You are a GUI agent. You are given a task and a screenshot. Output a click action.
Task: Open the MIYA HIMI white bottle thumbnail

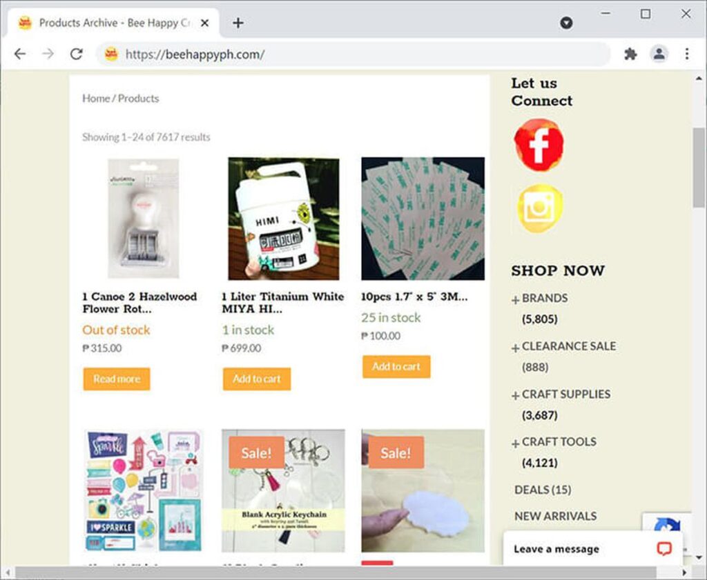pos(282,218)
